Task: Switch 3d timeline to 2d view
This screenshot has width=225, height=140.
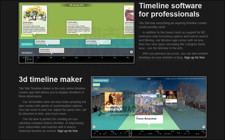Action: (94, 127)
